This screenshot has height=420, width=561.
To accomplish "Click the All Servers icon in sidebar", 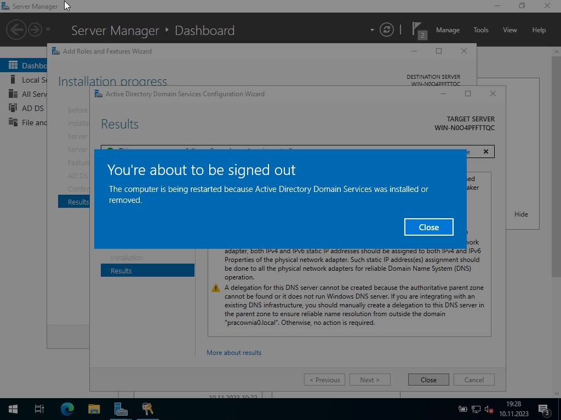I will (13, 94).
